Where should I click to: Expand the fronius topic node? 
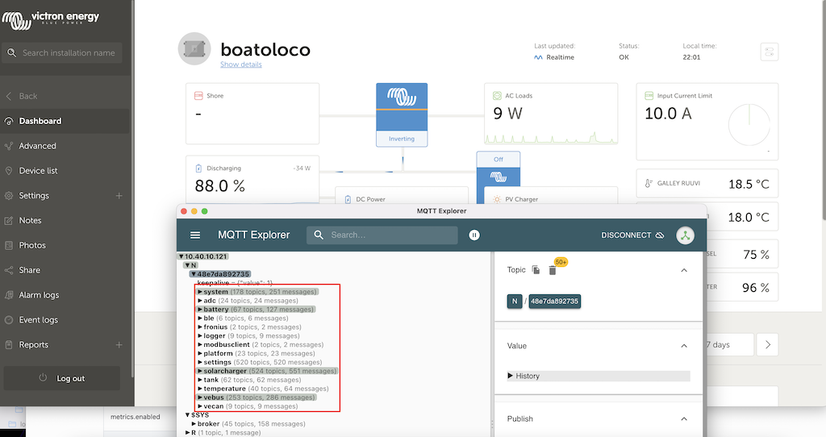tap(200, 327)
